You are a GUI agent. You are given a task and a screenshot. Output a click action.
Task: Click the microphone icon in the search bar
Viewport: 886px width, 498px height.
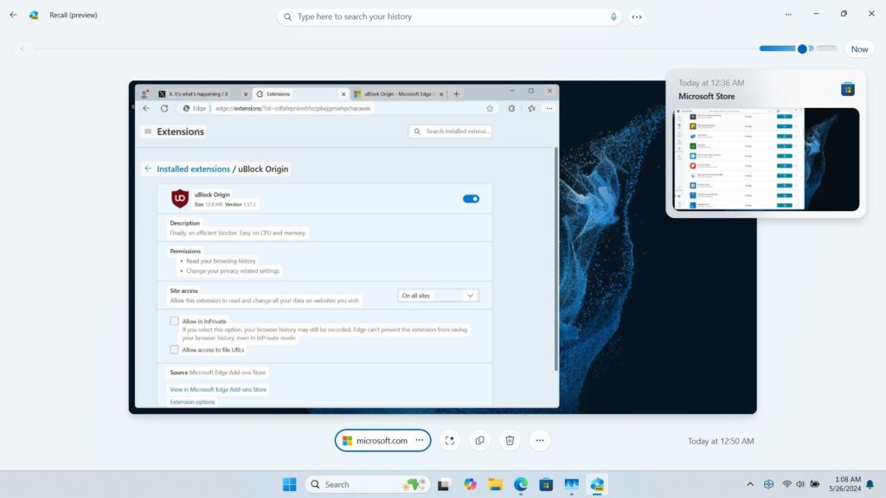(x=614, y=16)
